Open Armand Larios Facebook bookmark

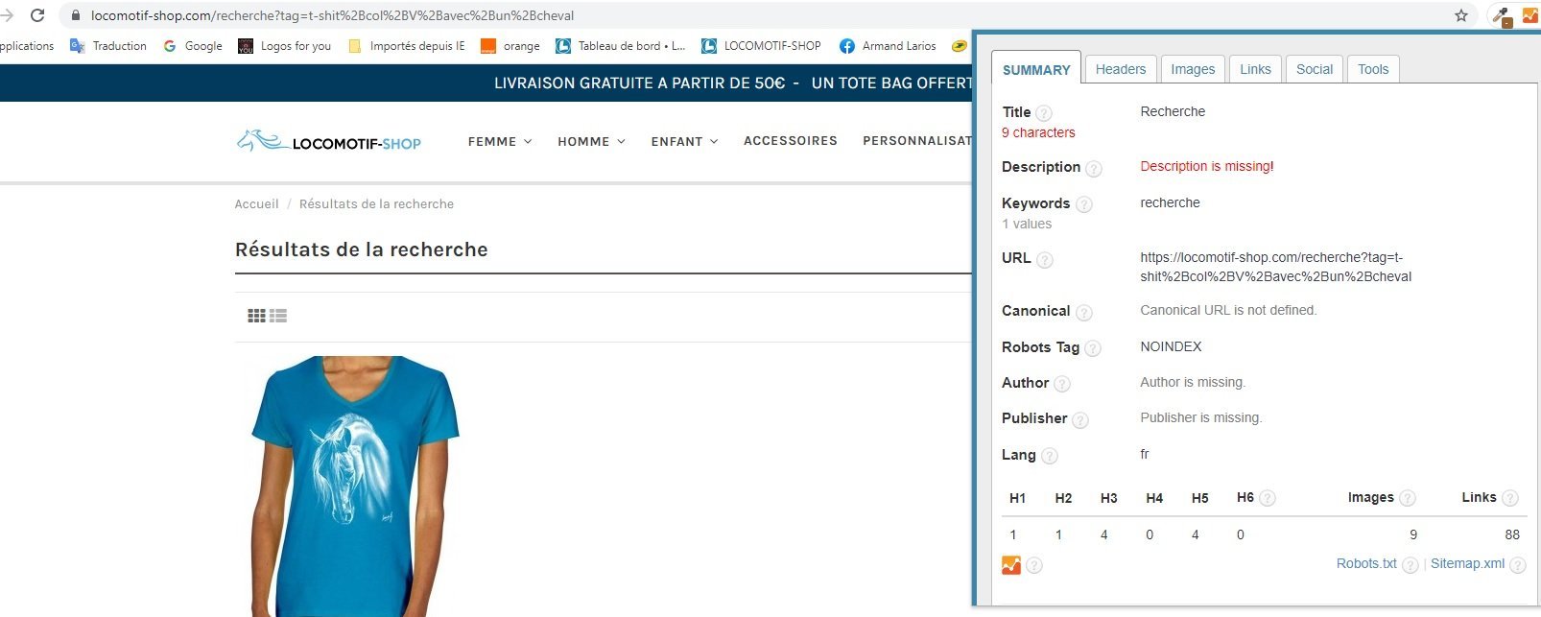click(888, 46)
